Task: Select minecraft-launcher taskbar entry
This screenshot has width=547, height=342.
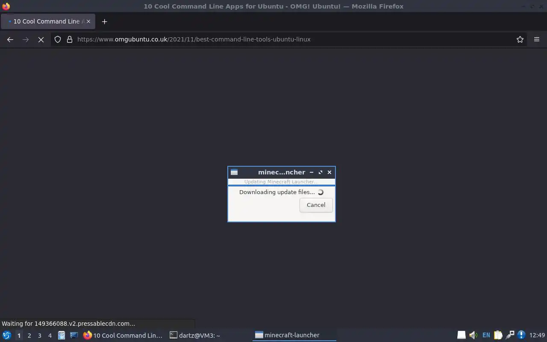Action: [x=294, y=336]
